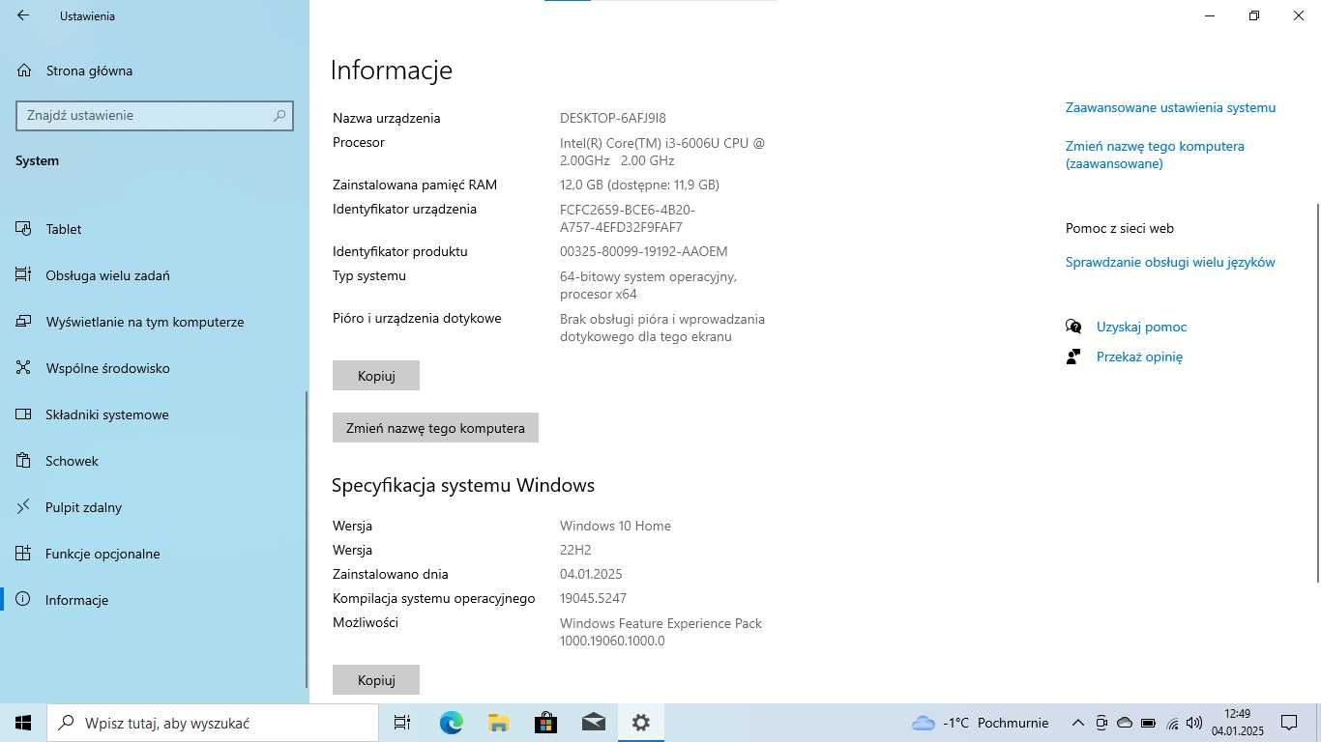Open the Mail app from the taskbar
Image resolution: width=1321 pixels, height=742 pixels.
[x=593, y=723]
